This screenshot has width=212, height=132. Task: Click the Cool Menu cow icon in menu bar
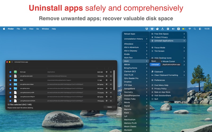pos(152,29)
